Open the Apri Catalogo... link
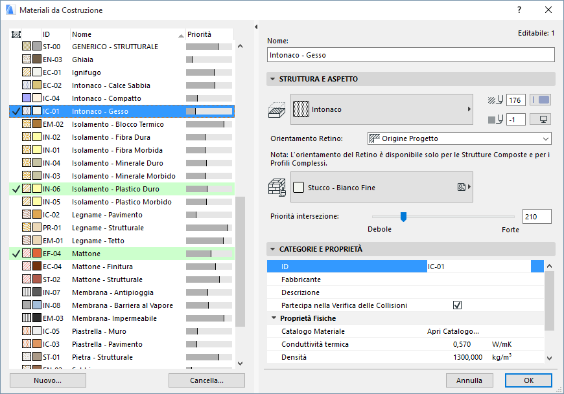The image size is (564, 394). pos(453,331)
